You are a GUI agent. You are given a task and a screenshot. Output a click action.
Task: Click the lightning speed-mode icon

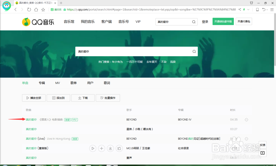[x=244, y=9]
